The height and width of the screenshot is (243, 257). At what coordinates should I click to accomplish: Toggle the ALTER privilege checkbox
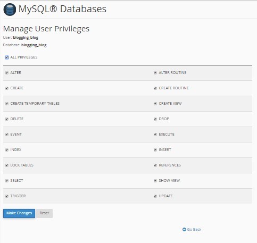(7, 73)
